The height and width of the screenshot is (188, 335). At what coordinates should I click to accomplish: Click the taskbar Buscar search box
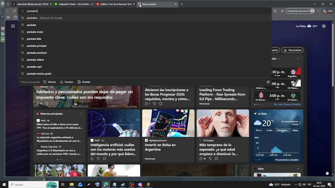(33, 185)
